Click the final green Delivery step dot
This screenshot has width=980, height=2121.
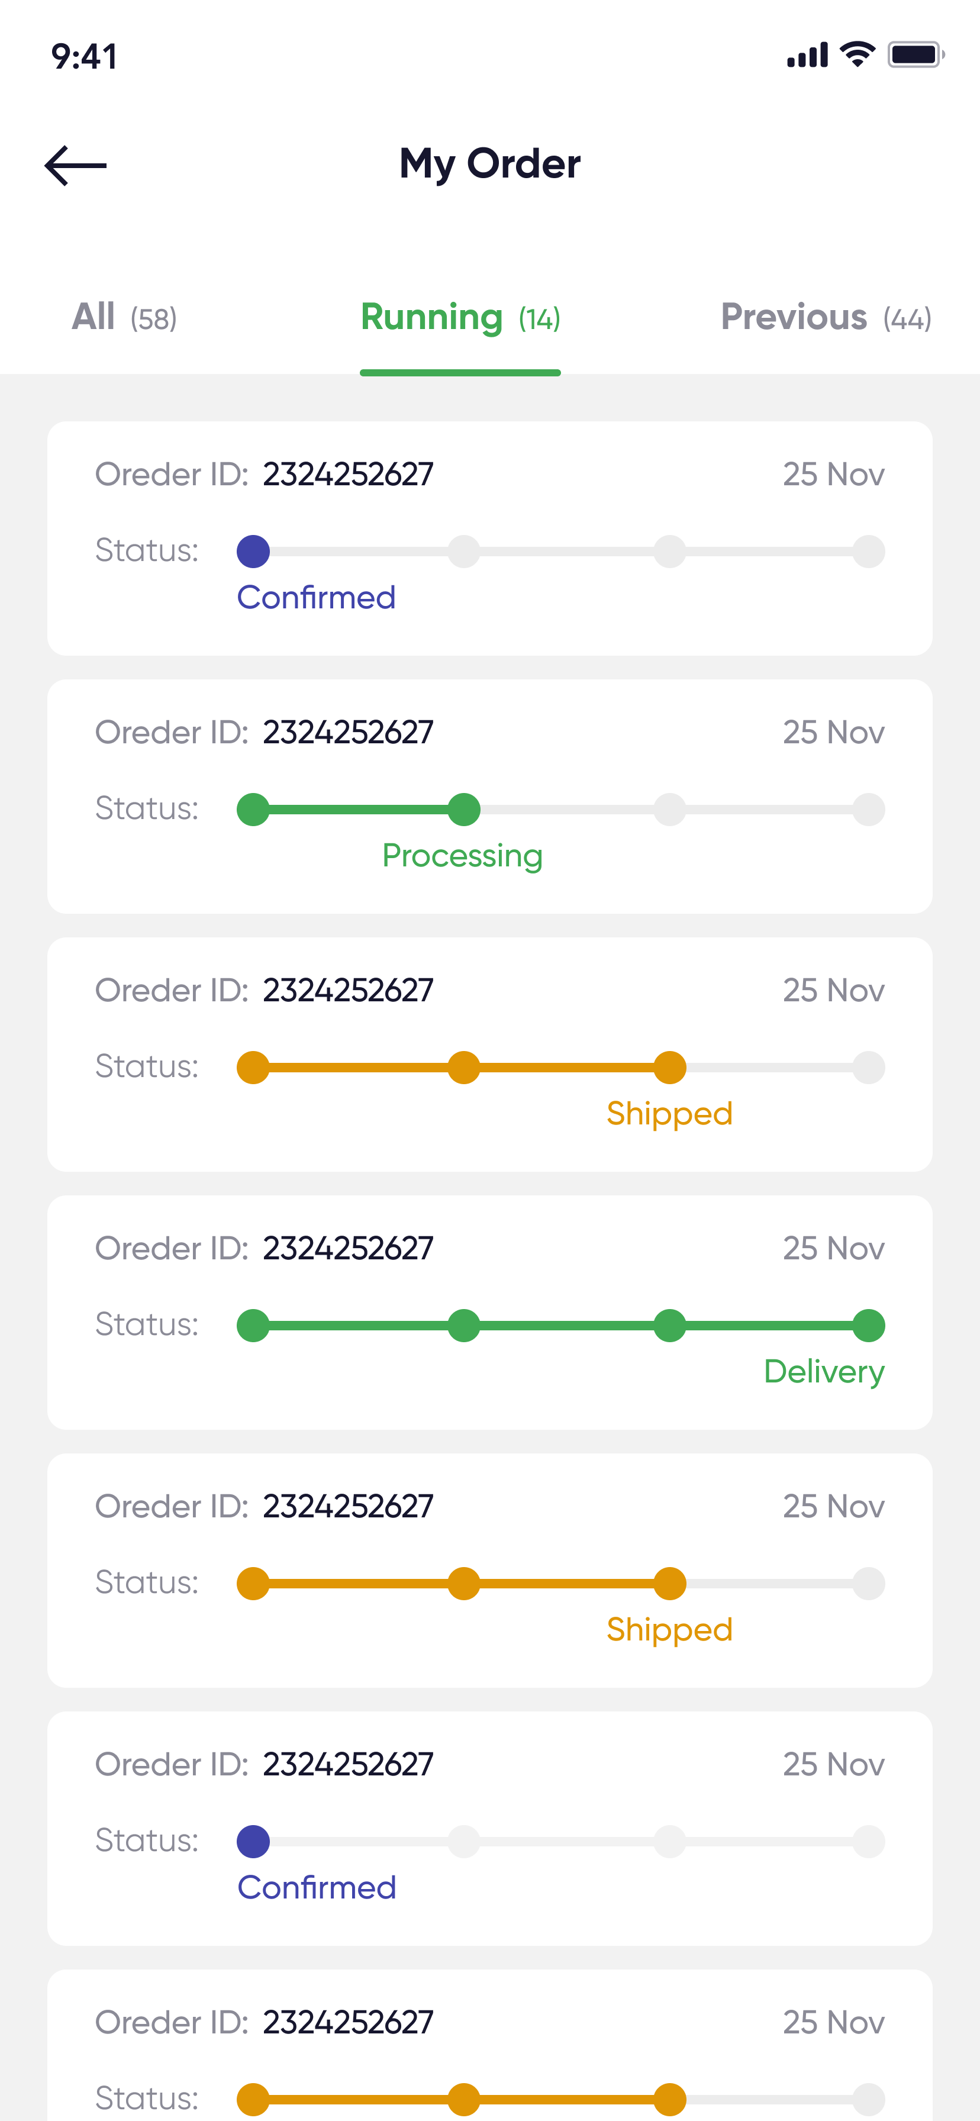(869, 1326)
